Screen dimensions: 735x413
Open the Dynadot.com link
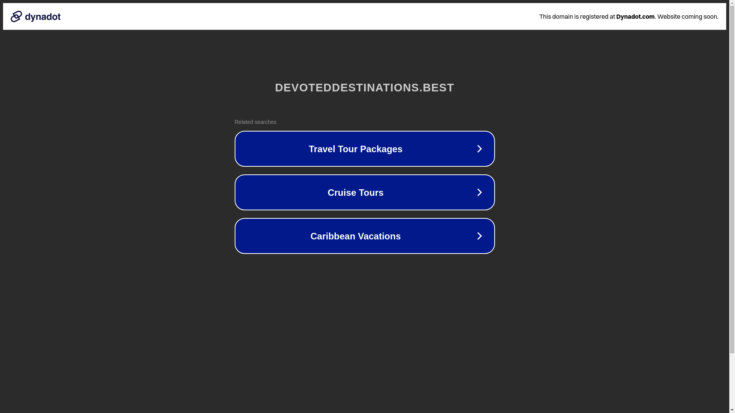pyautogui.click(x=635, y=16)
